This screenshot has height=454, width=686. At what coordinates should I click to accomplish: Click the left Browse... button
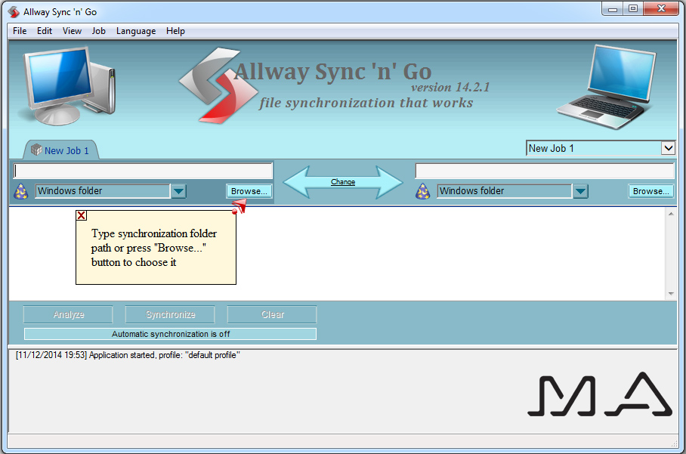point(249,191)
